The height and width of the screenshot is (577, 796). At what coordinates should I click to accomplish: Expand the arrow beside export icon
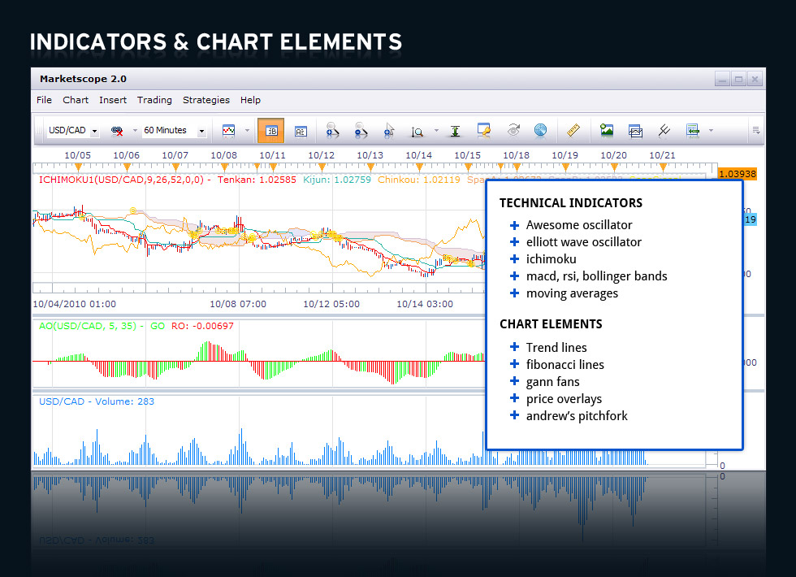(x=711, y=131)
